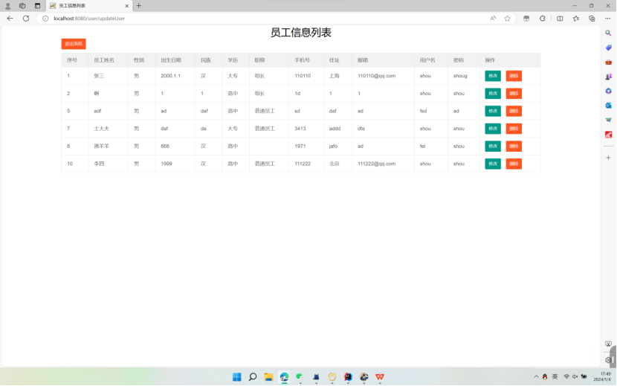Click 修改 in the adf row
The width and height of the screenshot is (617, 386).
pyautogui.click(x=493, y=111)
